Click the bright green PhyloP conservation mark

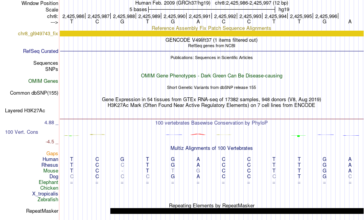pos(298,136)
